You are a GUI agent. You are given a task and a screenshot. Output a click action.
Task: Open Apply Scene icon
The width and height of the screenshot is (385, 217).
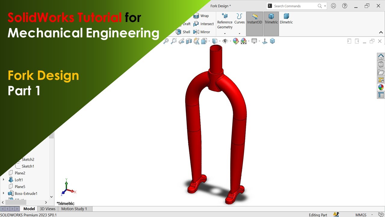pos(244,41)
